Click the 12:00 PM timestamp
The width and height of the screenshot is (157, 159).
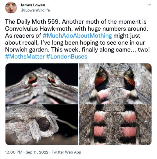click(14, 152)
